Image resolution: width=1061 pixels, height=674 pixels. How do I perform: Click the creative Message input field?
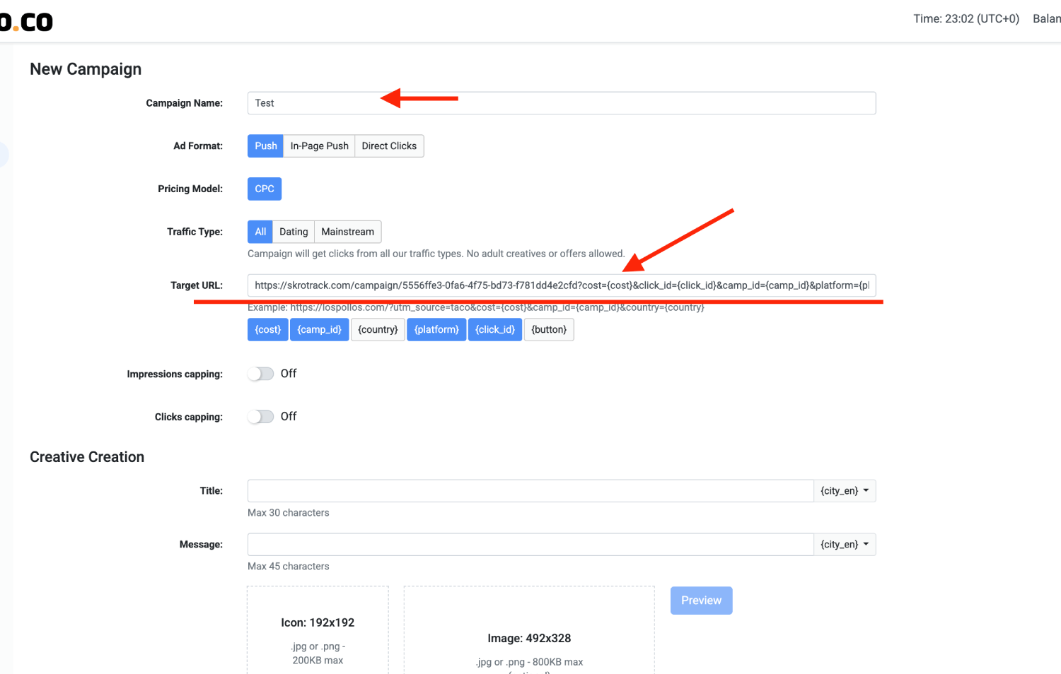point(530,545)
